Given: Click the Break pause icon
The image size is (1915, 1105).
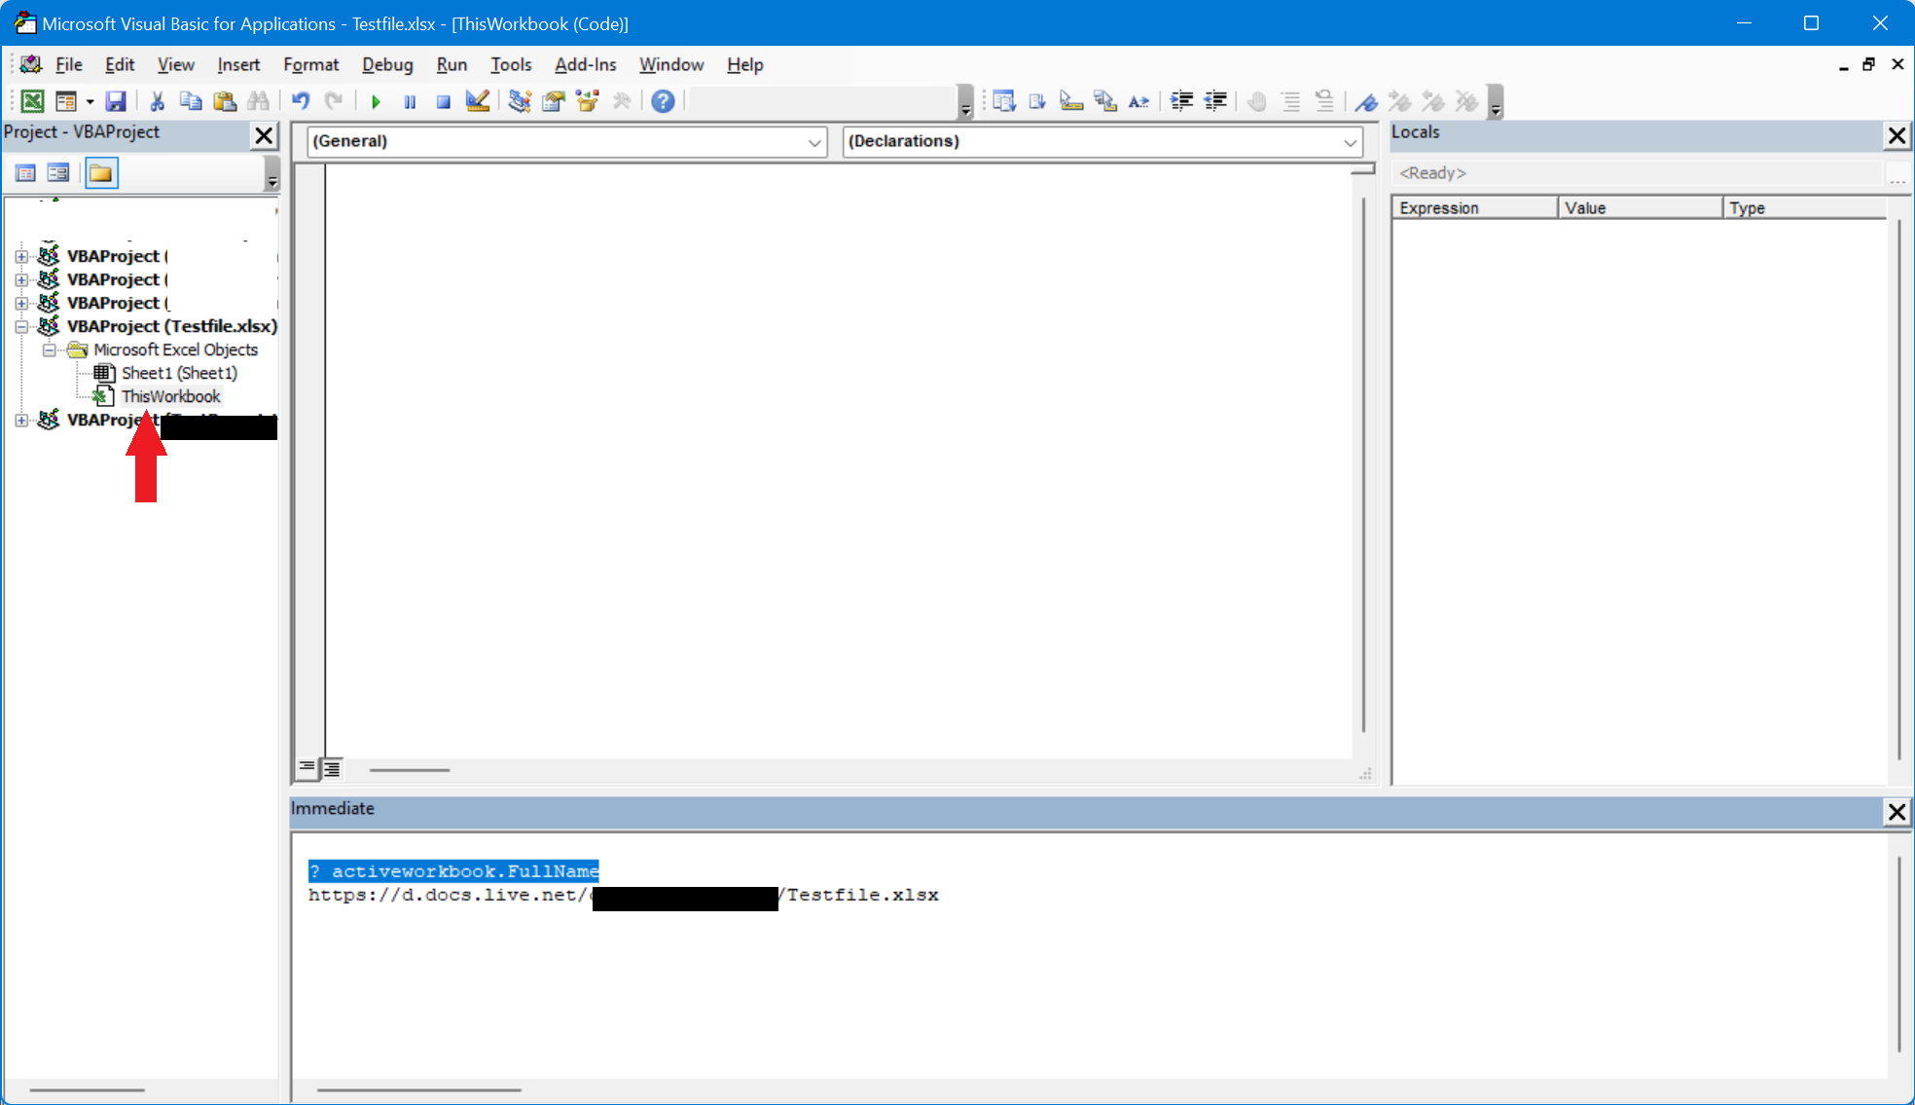Looking at the screenshot, I should point(410,101).
